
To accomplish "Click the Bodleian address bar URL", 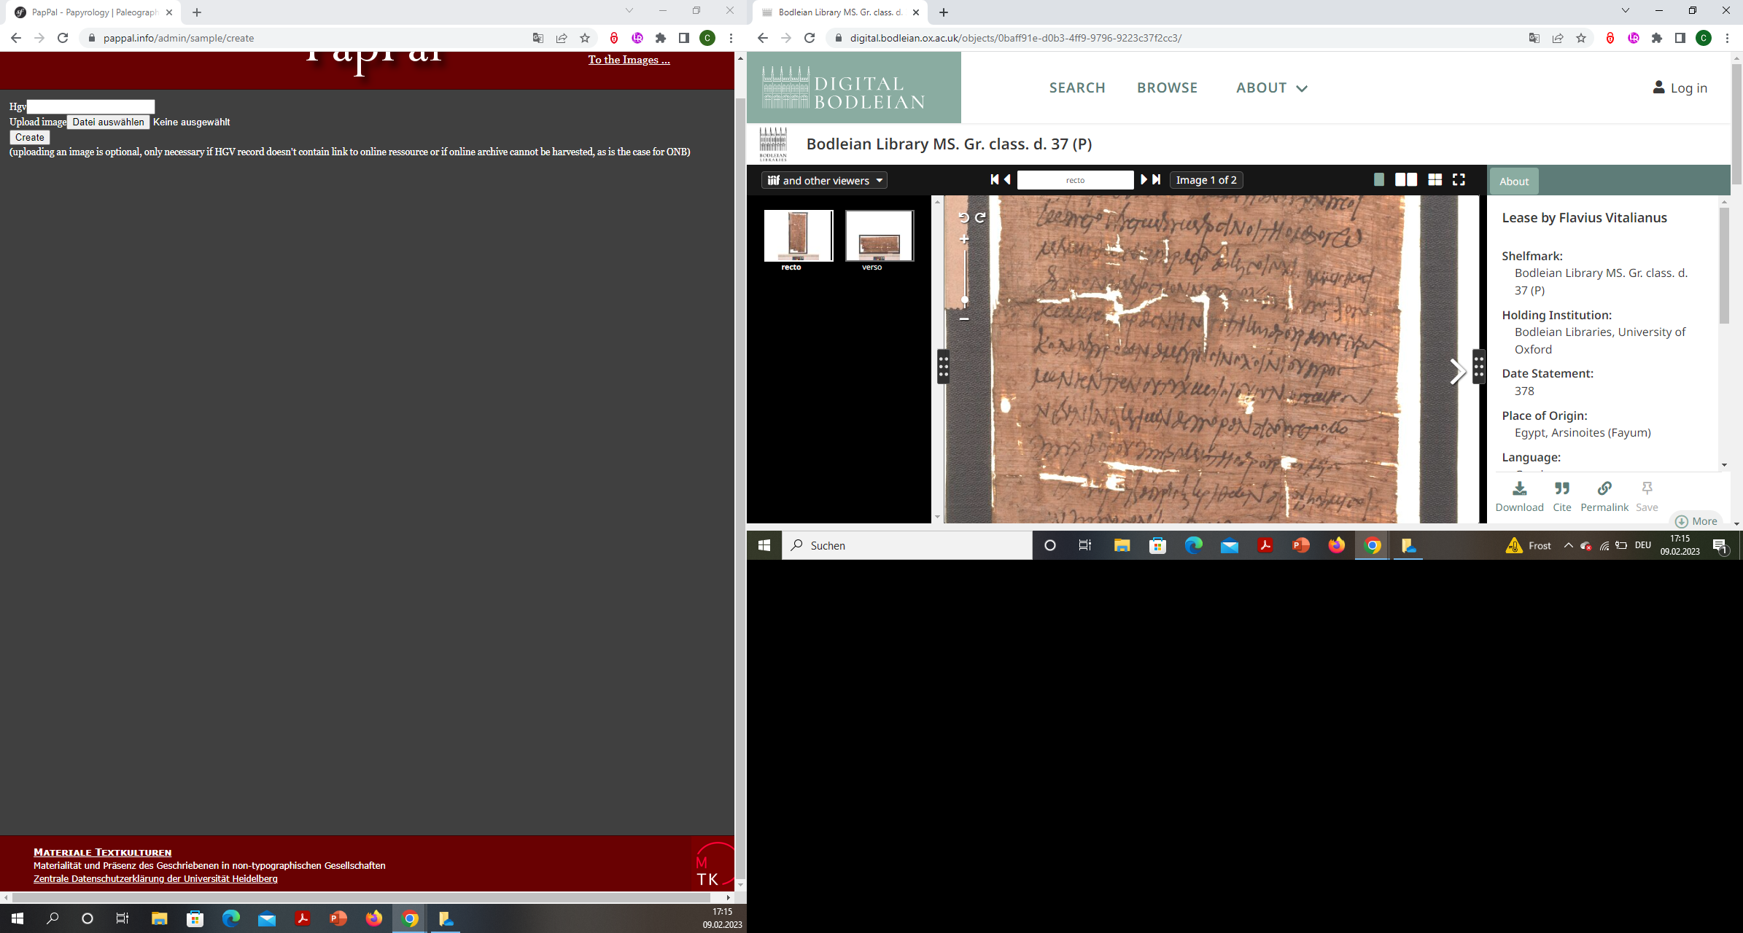I will [1015, 38].
